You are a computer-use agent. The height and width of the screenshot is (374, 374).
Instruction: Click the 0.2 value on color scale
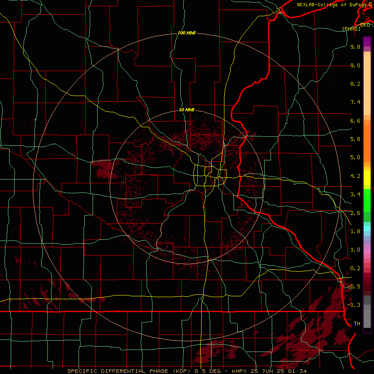[x=355, y=268]
